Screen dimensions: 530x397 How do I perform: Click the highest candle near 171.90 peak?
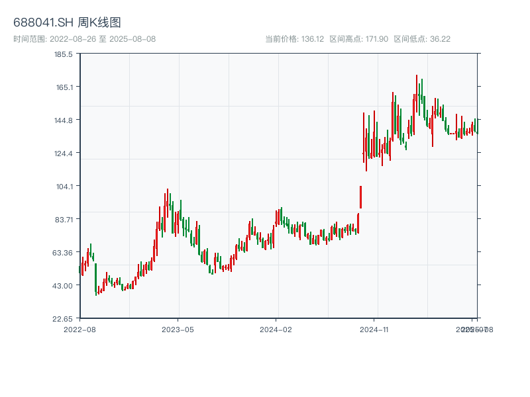417,94
